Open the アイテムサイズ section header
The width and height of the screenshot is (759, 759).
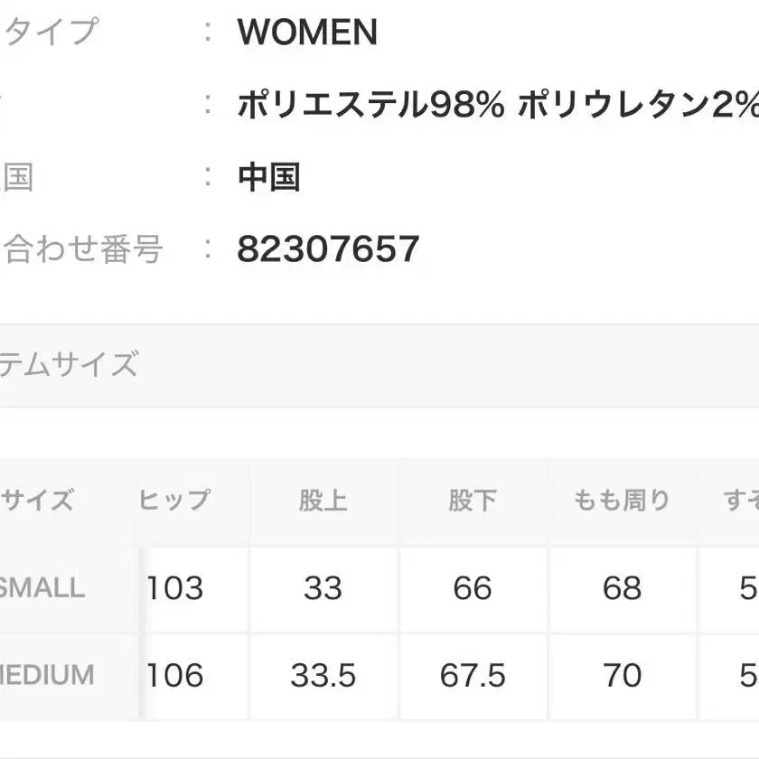69,365
